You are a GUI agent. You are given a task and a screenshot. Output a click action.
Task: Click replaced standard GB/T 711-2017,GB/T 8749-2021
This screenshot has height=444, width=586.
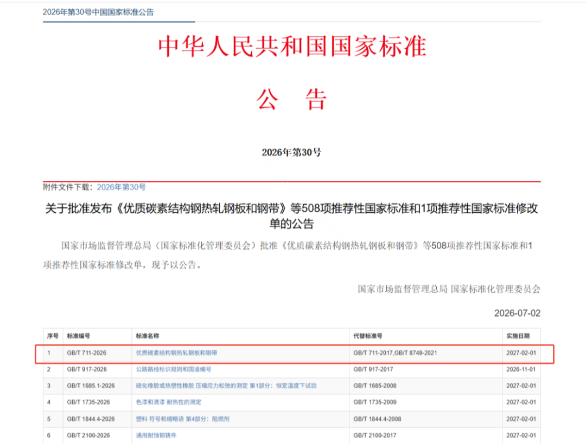coord(395,352)
